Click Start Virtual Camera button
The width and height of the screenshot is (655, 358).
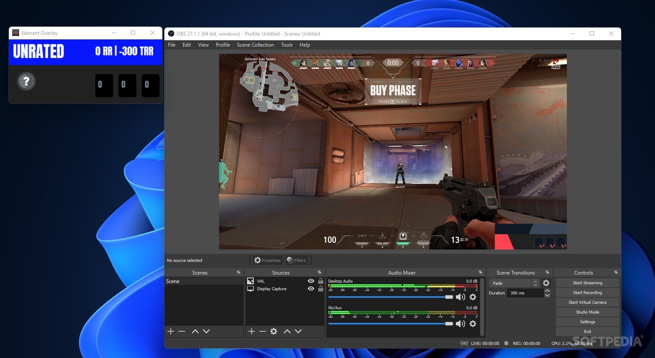click(587, 302)
